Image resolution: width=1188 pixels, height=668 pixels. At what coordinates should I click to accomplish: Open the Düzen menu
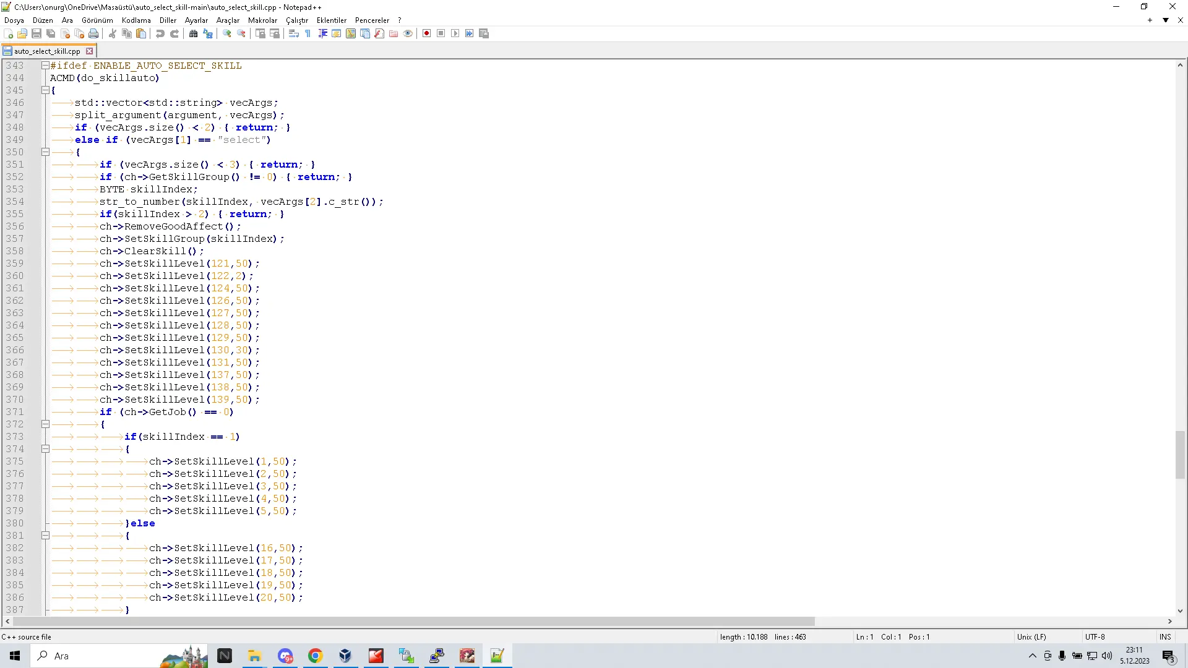point(43,20)
